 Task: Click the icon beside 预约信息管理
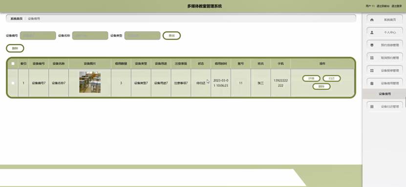pos(372,45)
